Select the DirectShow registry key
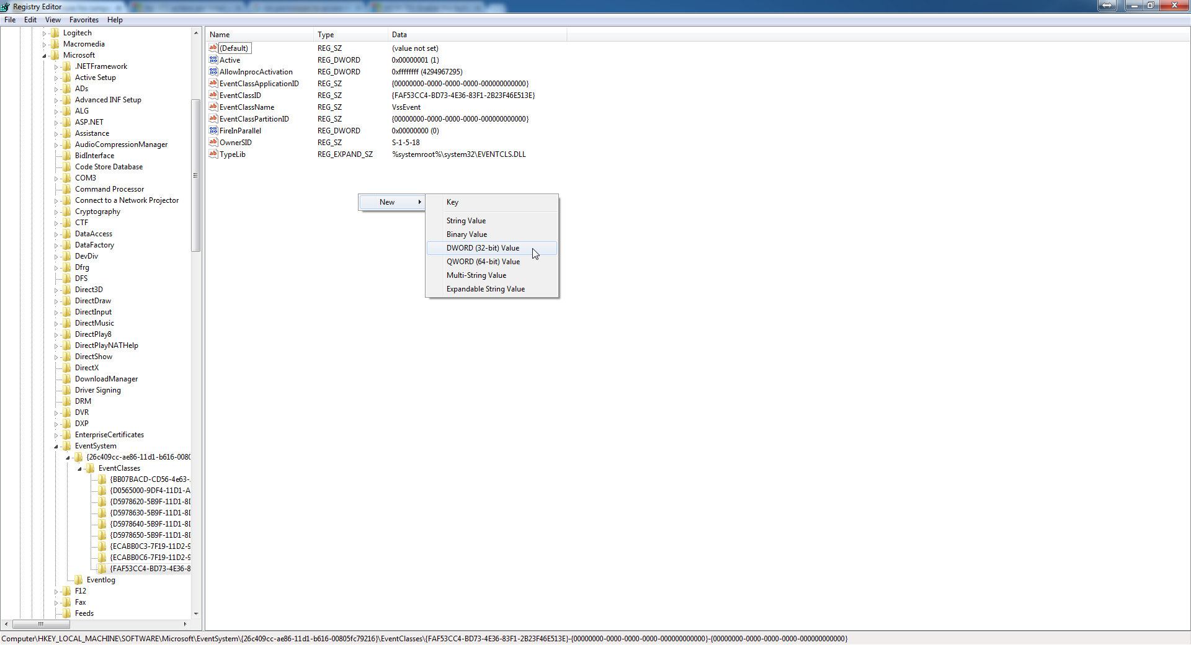The height and width of the screenshot is (645, 1191). click(x=94, y=357)
